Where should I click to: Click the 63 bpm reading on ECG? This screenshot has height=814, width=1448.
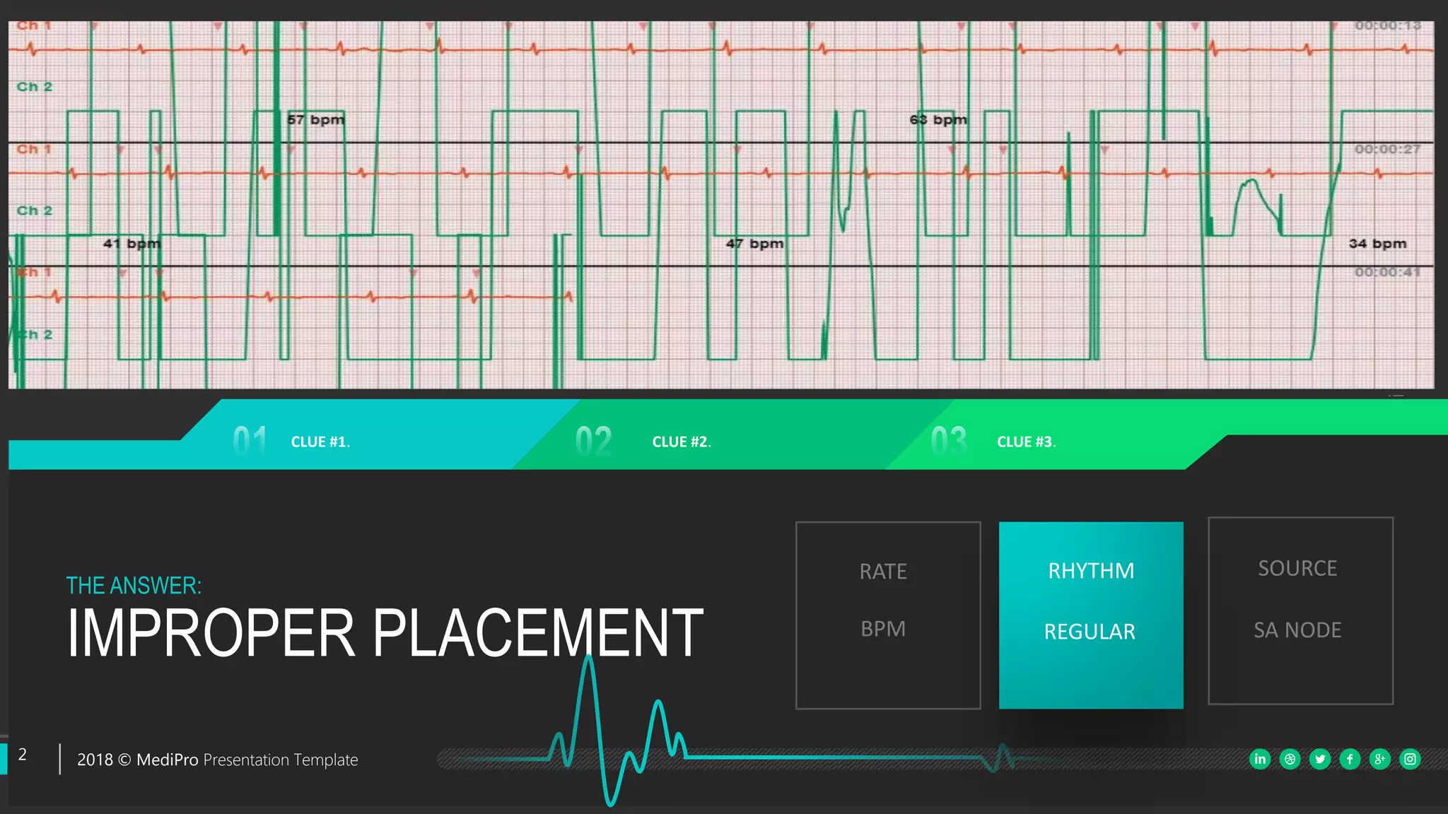coord(938,119)
